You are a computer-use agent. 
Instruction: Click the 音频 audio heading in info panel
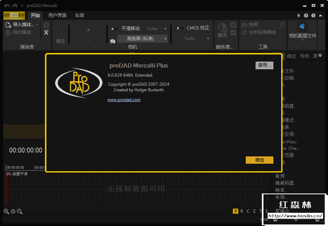[280, 176]
